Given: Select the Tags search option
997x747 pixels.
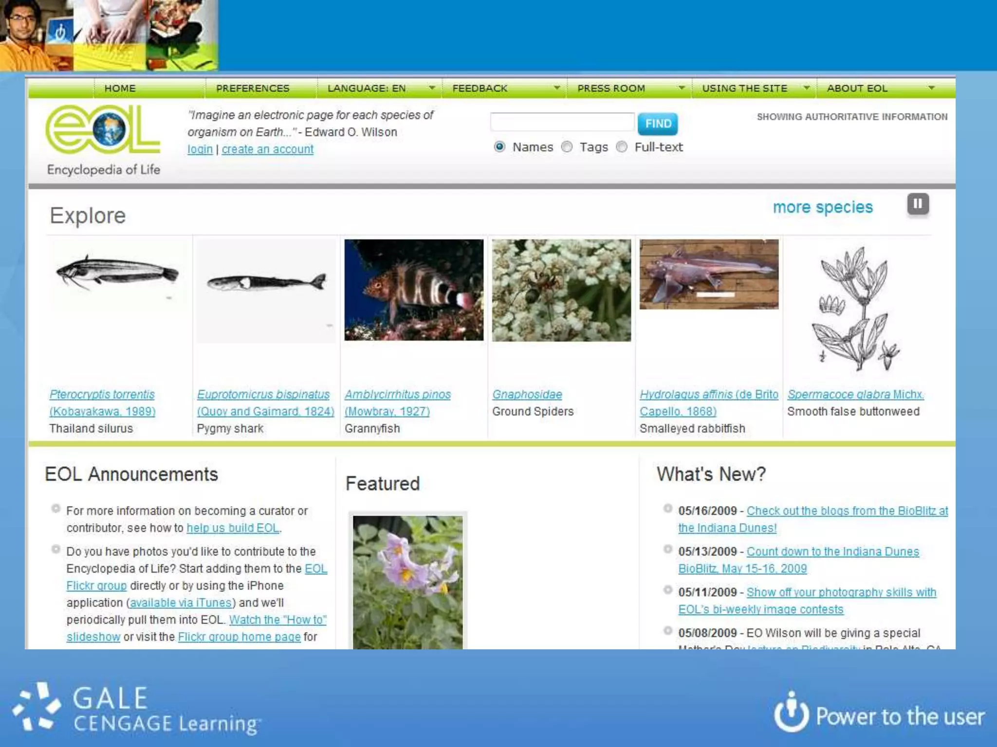Looking at the screenshot, I should (x=567, y=147).
